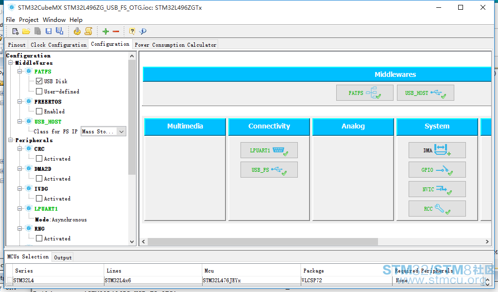Click the right arrow of horizontal scrollbar

[487, 241]
